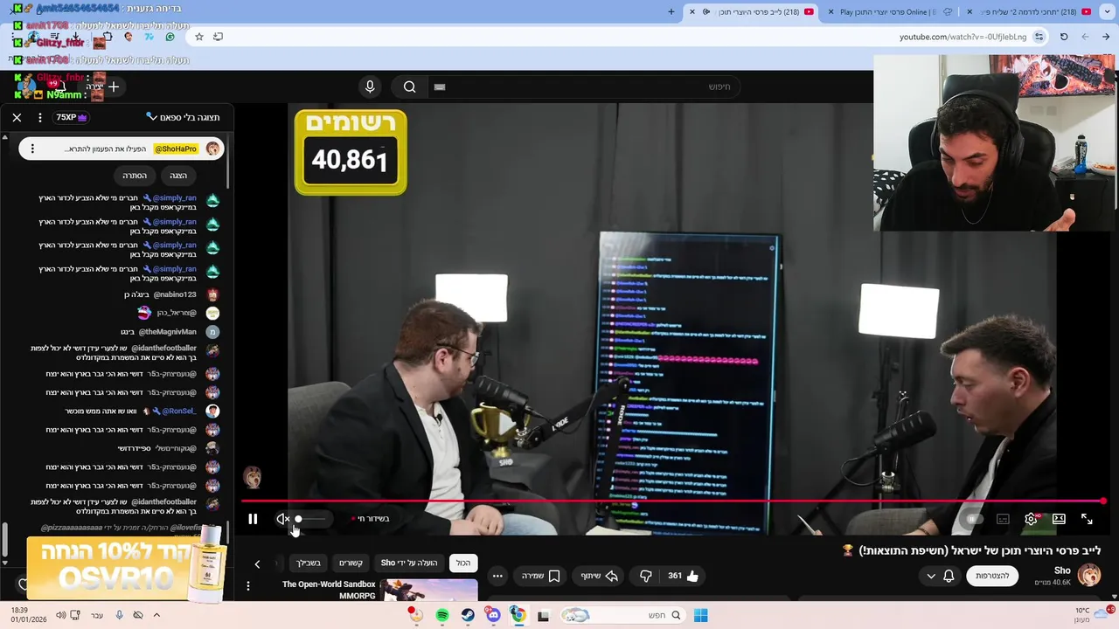Show more filter chips with the arrow
The image size is (1119, 629).
pyautogui.click(x=257, y=564)
